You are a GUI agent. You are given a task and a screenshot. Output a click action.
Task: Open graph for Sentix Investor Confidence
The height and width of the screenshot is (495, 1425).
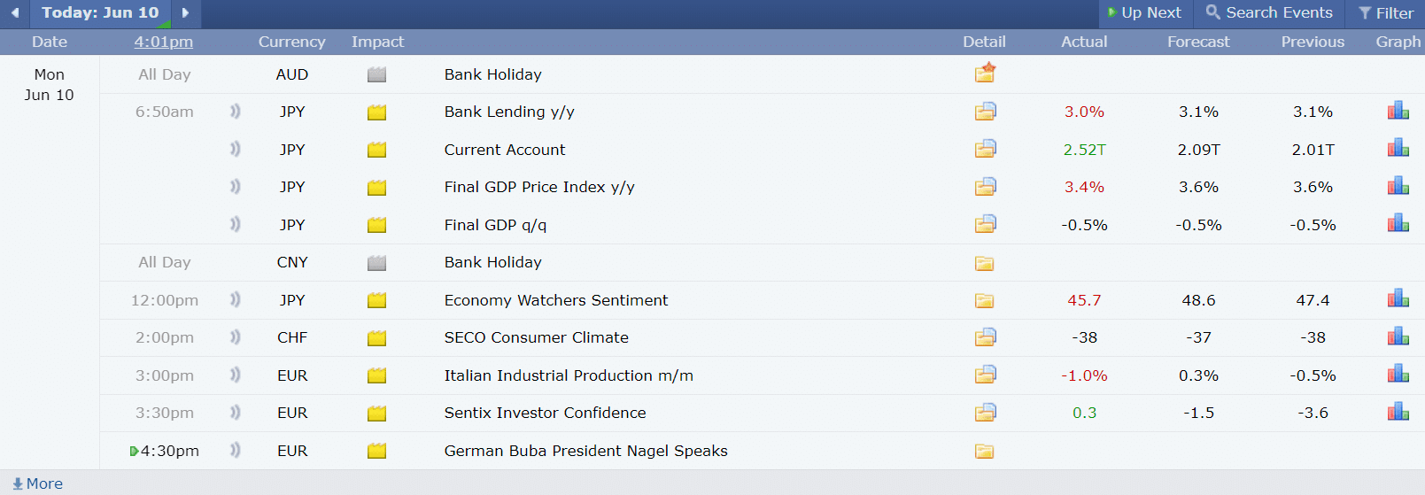(x=1398, y=412)
